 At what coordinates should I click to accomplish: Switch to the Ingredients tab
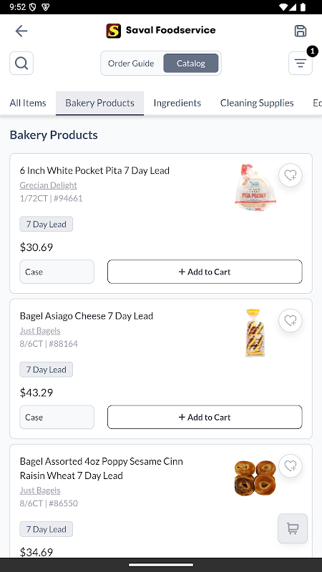pyautogui.click(x=177, y=103)
